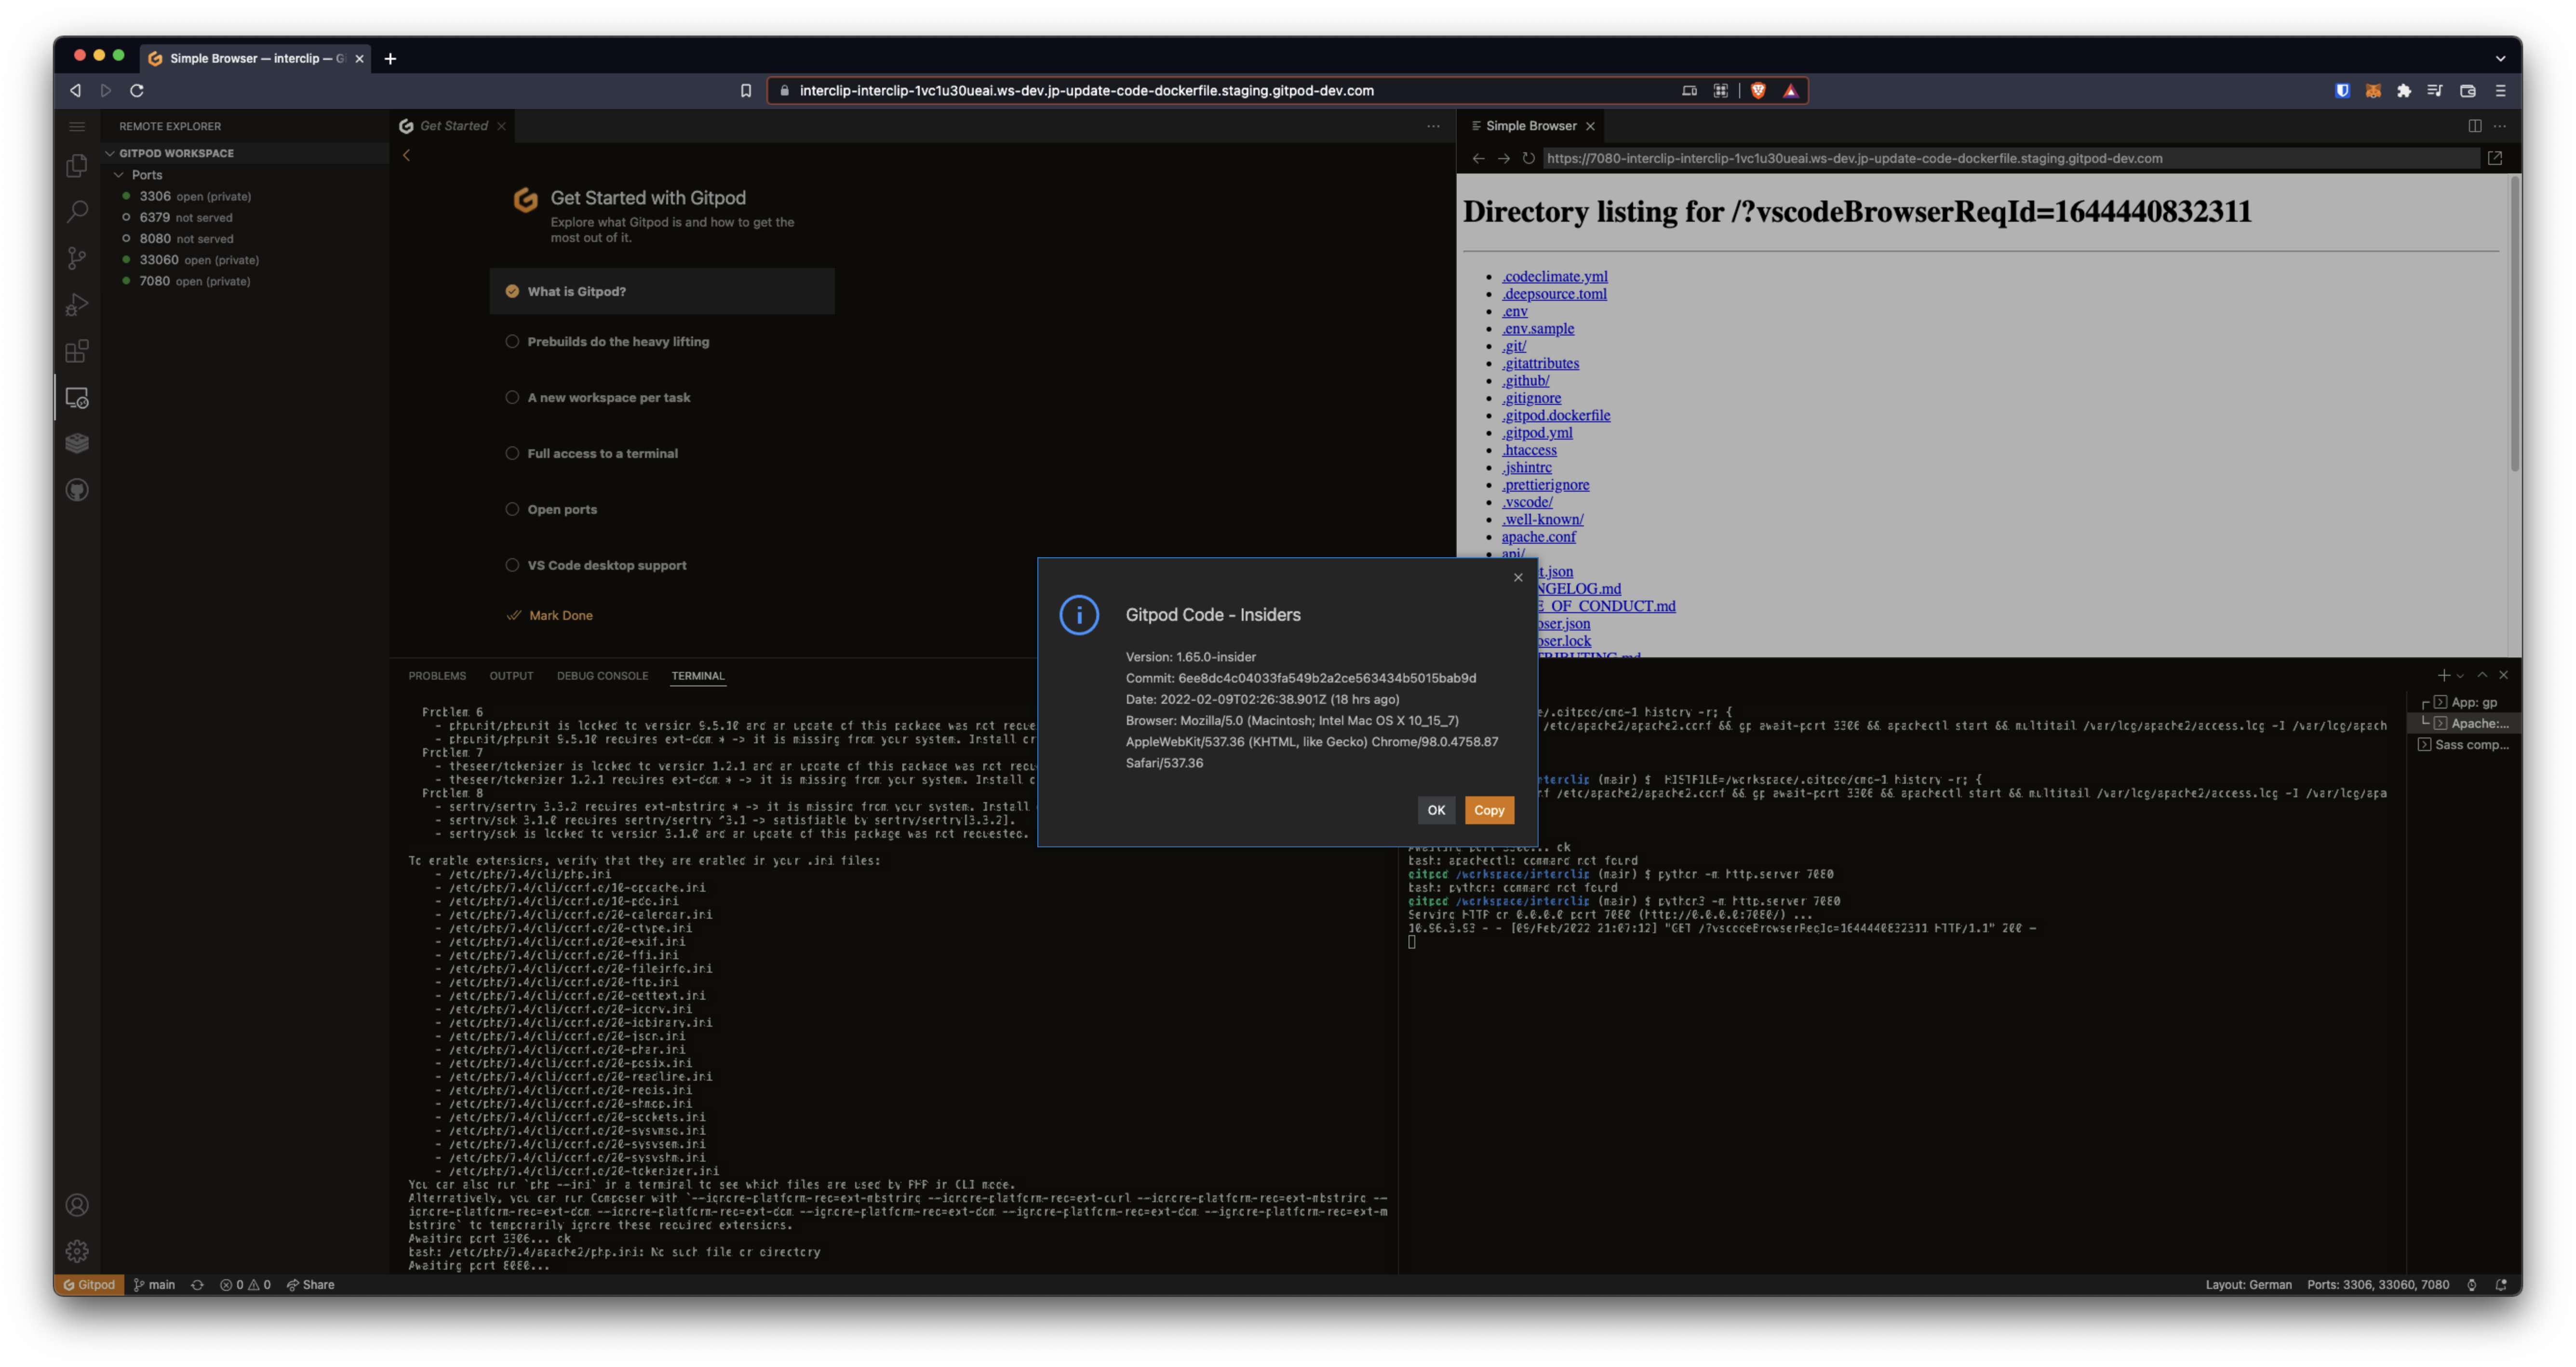Image resolution: width=2576 pixels, height=1367 pixels.
Task: Click OK in the Gitpod Code dialog
Action: point(1436,810)
